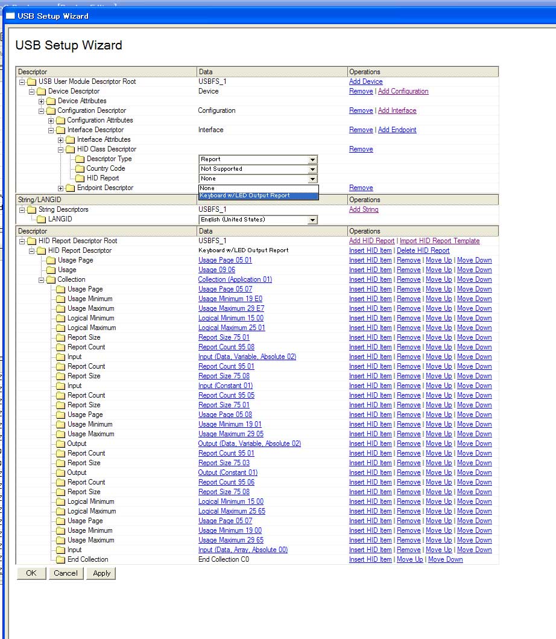Image resolution: width=556 pixels, height=639 pixels.
Task: Expand the Device Attributes node
Action: tap(41, 101)
